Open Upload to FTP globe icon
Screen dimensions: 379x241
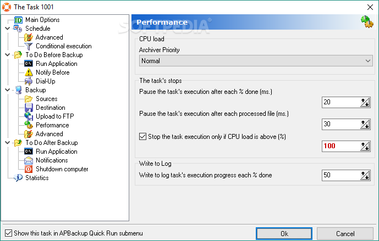29,116
